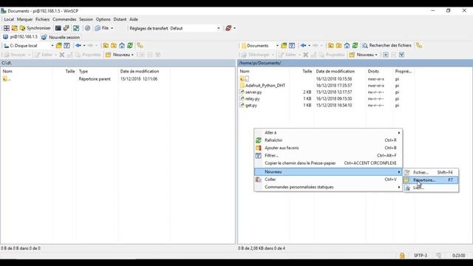Click local panel open directory icon
The height and width of the screenshot is (266, 473).
[x=59, y=46]
